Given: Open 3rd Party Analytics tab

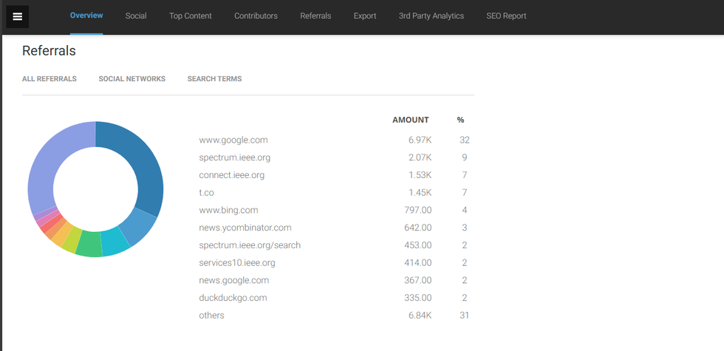Looking at the screenshot, I should click(431, 16).
